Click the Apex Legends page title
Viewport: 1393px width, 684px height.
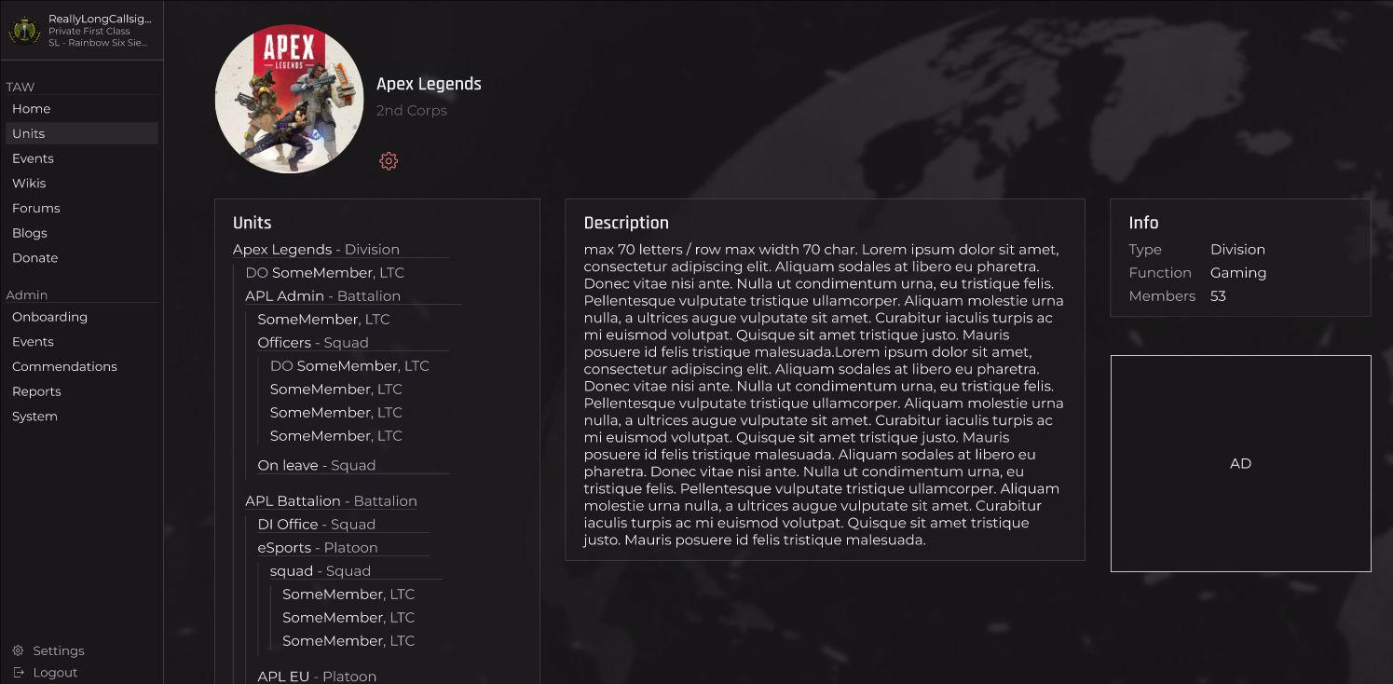429,84
